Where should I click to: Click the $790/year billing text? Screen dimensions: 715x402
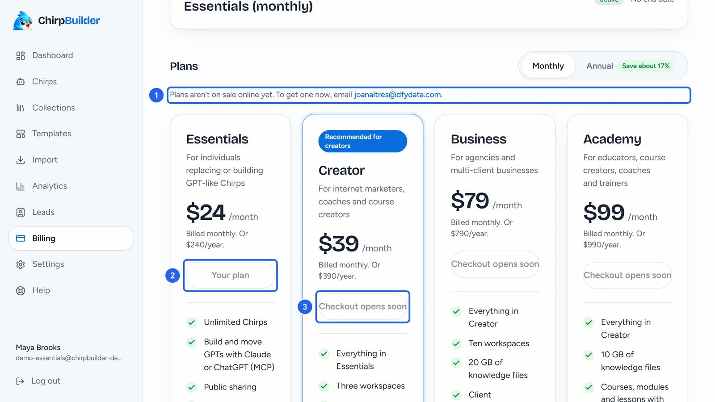click(470, 234)
